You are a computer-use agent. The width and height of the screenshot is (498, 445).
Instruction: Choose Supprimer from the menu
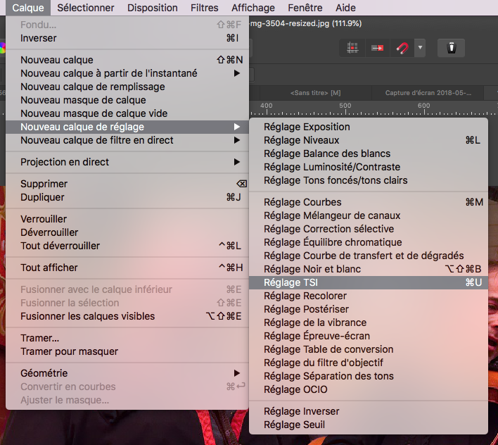pos(127,184)
